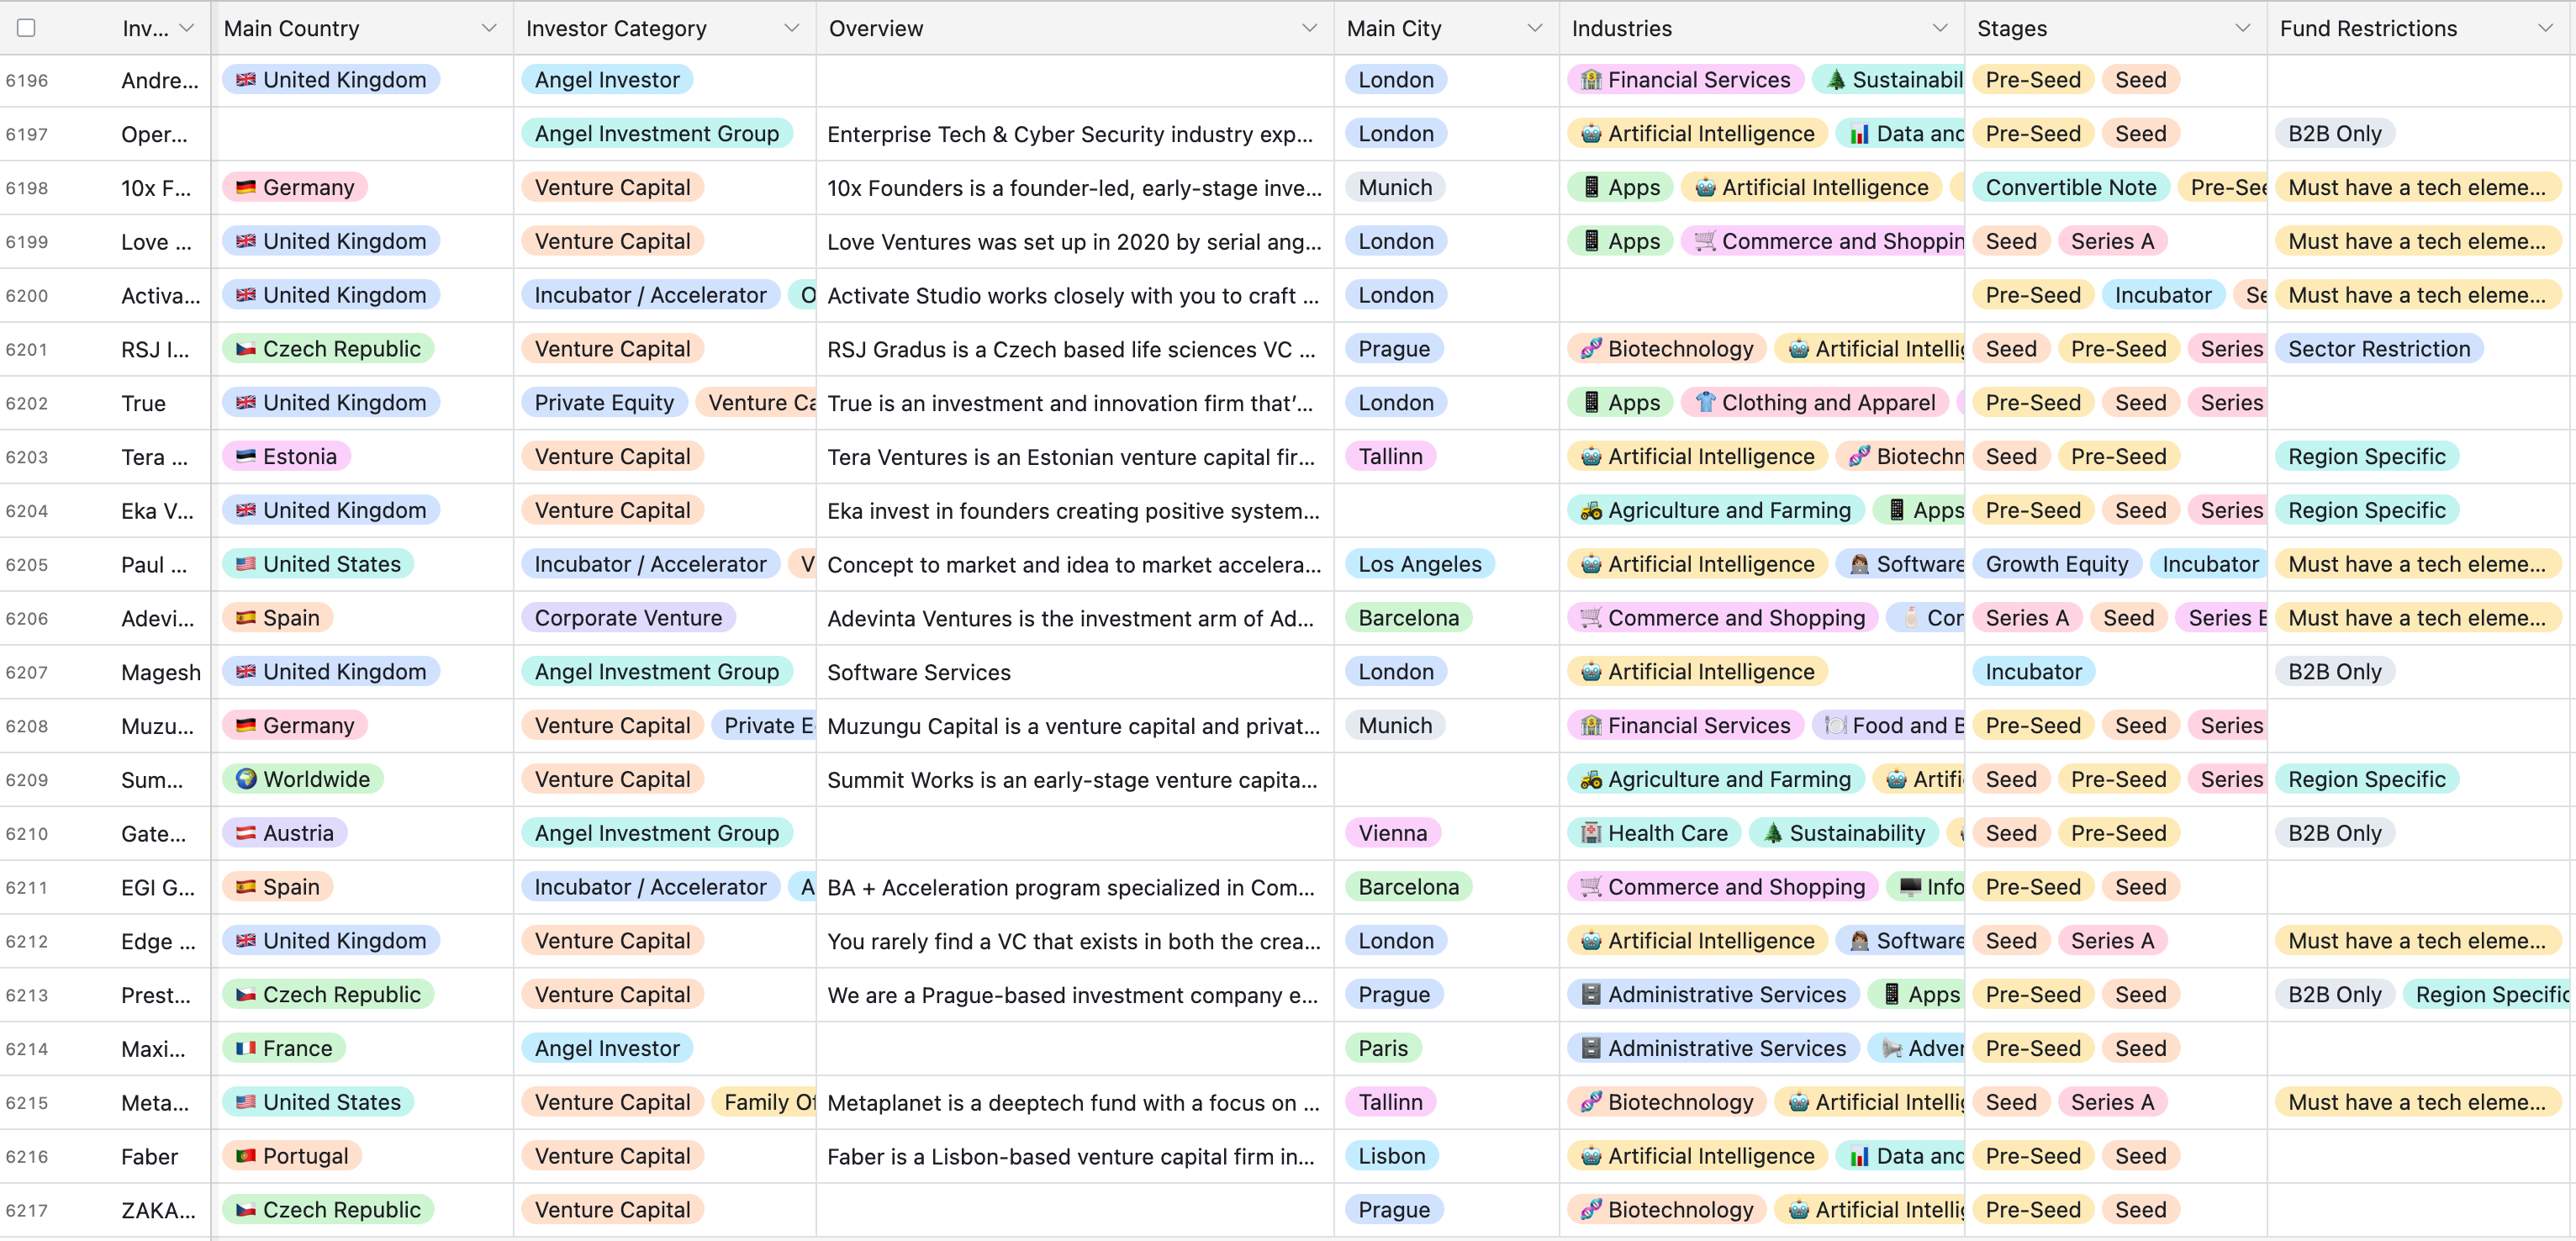Viewport: 2576px width, 1241px height.
Task: Click the DNA icon on Biotechnology row 6201
Action: (1591, 349)
